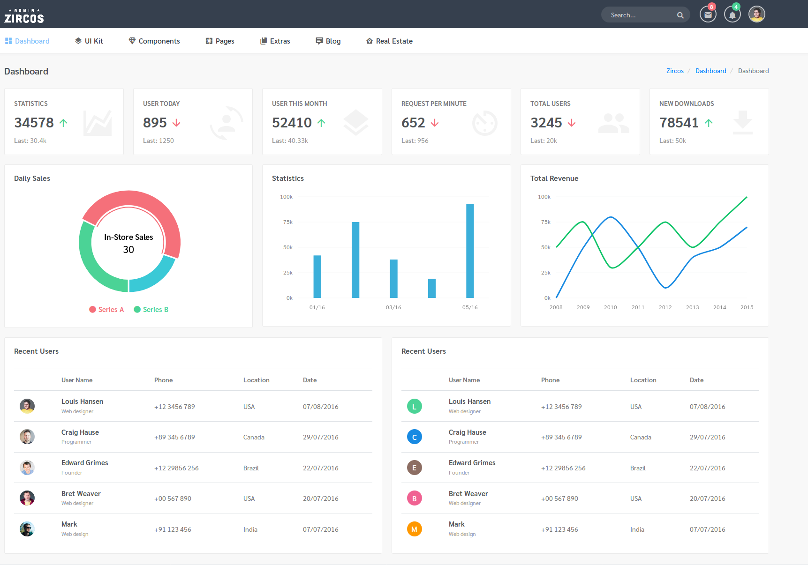The image size is (808, 565).
Task: Click the Zircos admin logo
Action: [x=24, y=15]
